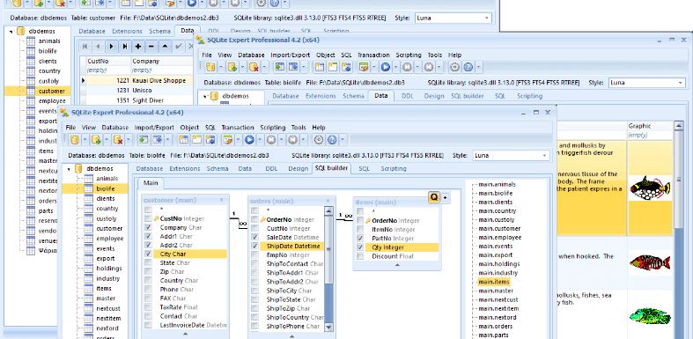
Task: Uncheck the City Char field checkbox
Action: coord(148,254)
